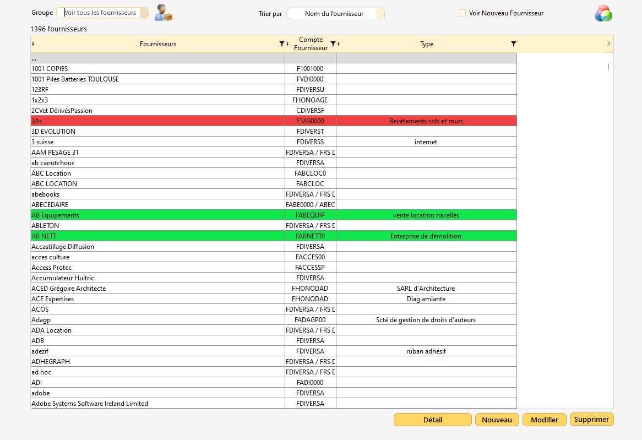Select the green AB Equipements row
Viewport: 642px width, 440px height.
[x=157, y=215]
